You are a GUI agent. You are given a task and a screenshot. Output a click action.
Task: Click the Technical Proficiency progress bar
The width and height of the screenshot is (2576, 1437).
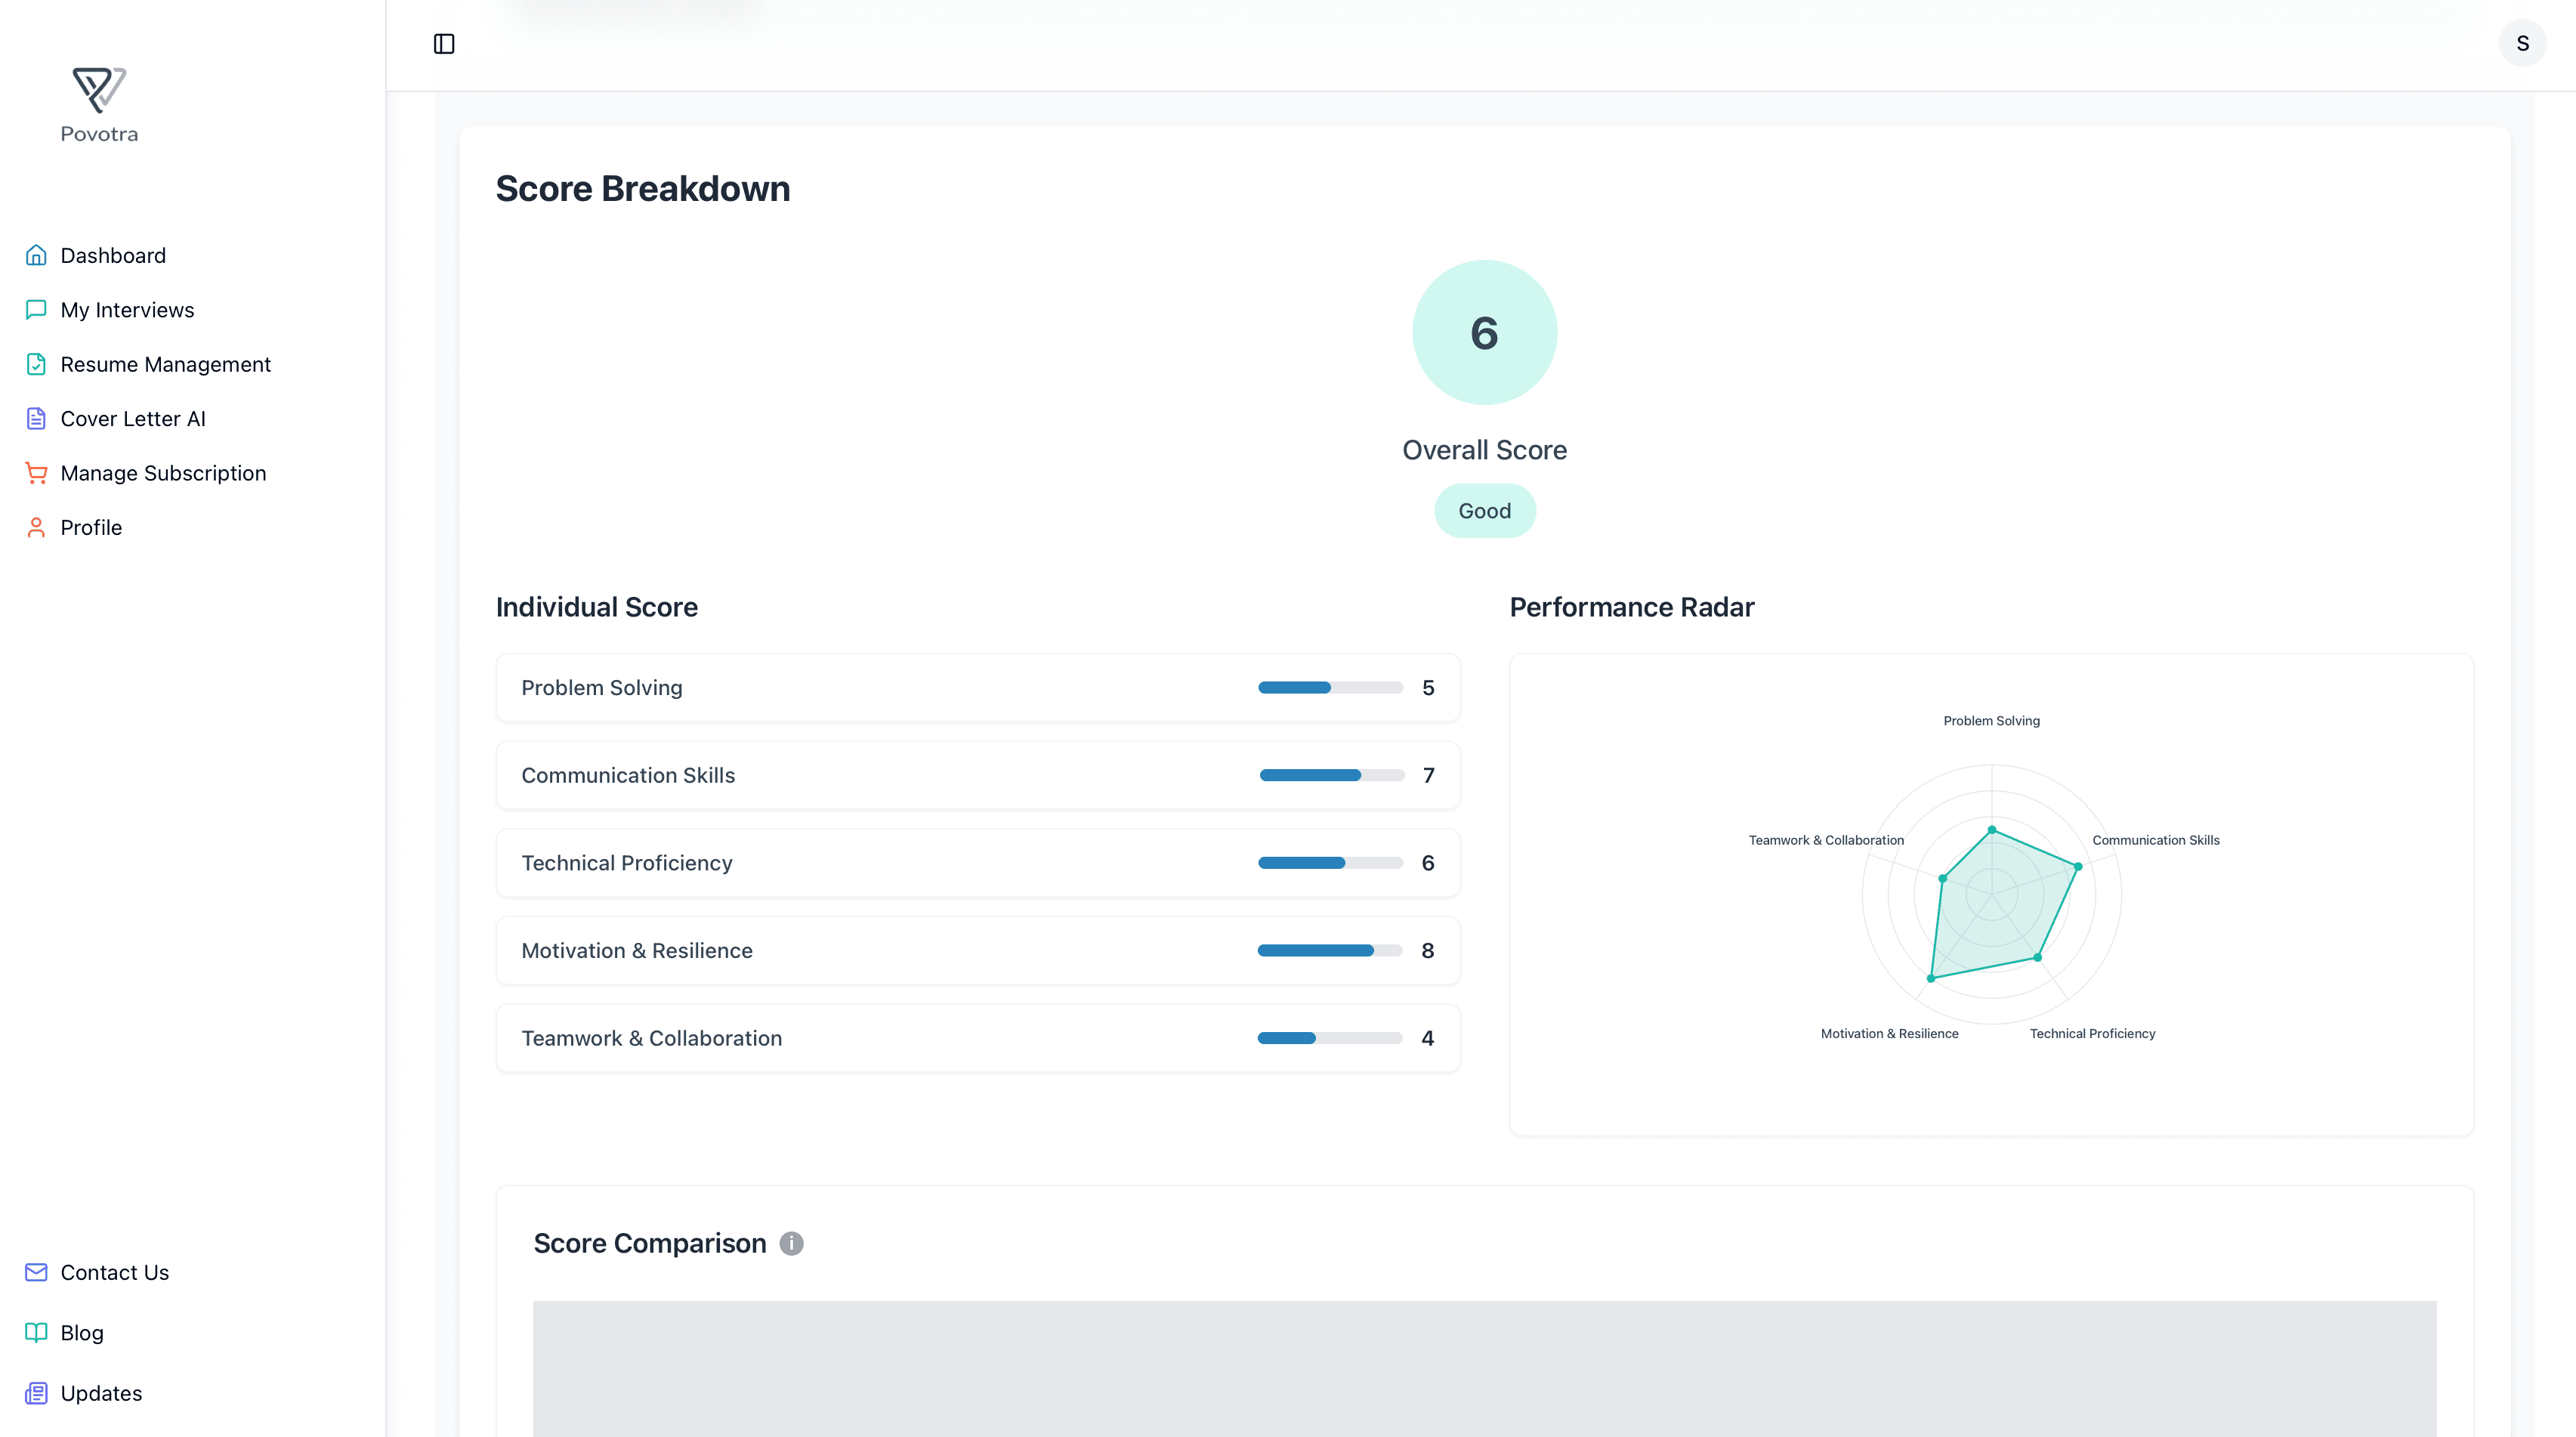tap(1330, 862)
